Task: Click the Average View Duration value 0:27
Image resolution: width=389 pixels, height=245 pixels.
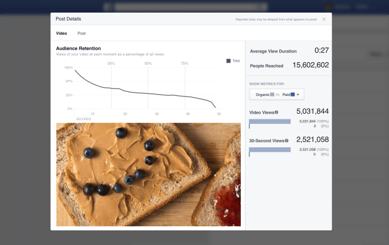Action: (321, 50)
